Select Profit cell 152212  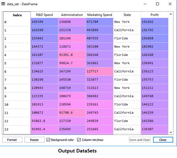(x=155, y=88)
